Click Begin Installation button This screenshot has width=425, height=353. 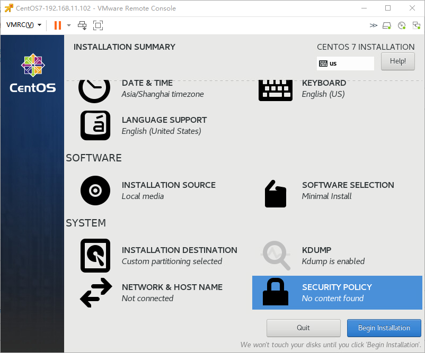coord(384,328)
